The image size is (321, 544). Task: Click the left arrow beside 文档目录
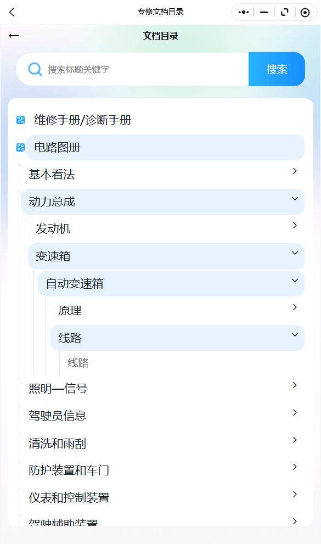(x=14, y=36)
